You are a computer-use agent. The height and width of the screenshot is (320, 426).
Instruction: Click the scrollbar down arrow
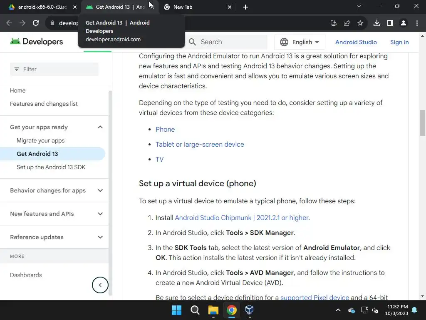422,296
